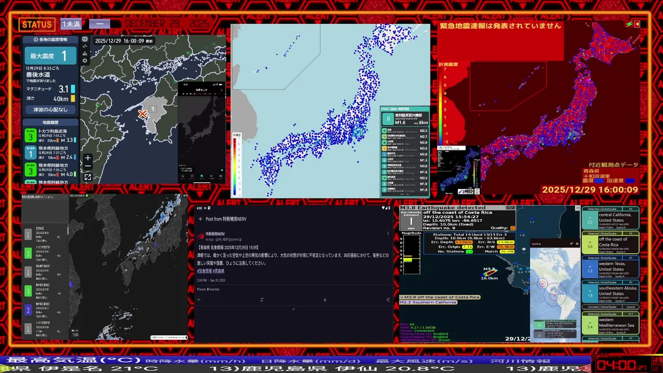This screenshot has height=373, width=663.
Task: Open the southeastern Alaska M1.6 detected card
Action: pyautogui.click(x=610, y=292)
